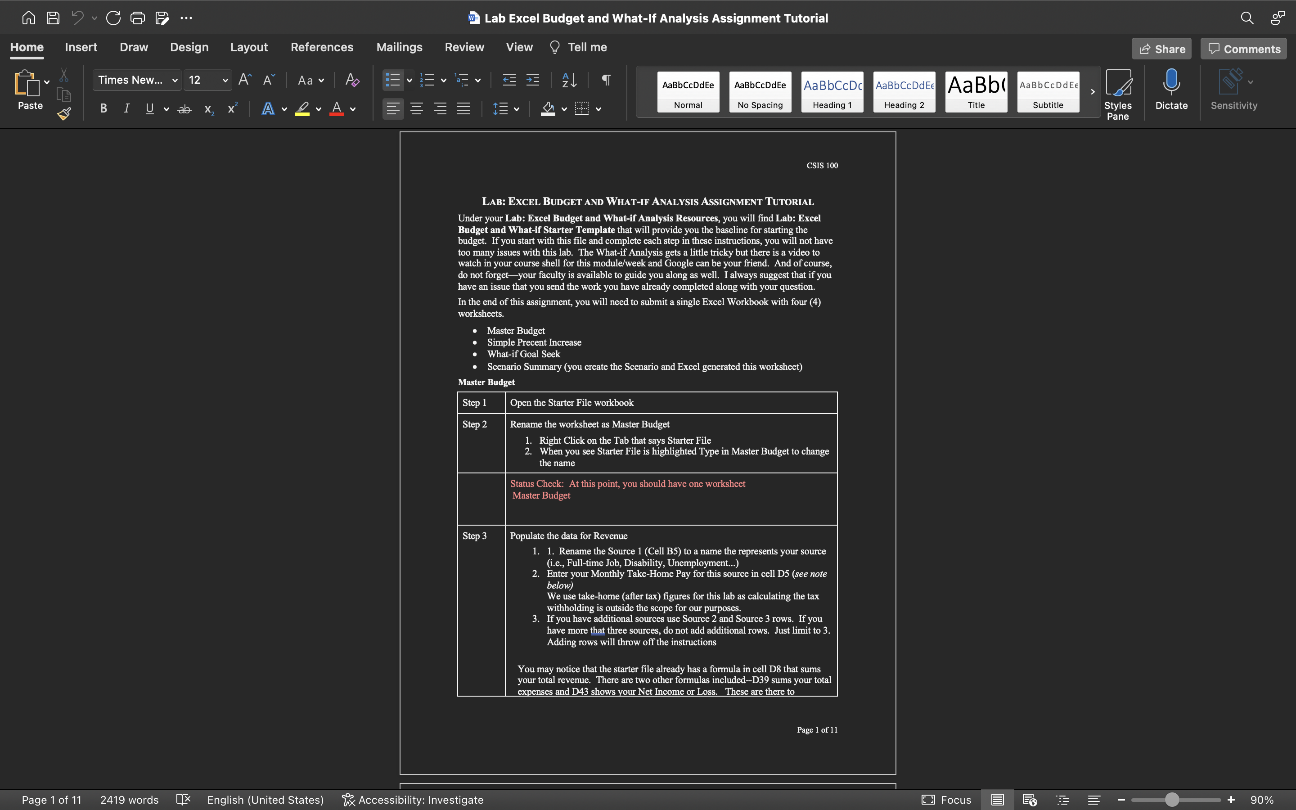
Task: Select the Format Painter tool
Action: pyautogui.click(x=64, y=113)
